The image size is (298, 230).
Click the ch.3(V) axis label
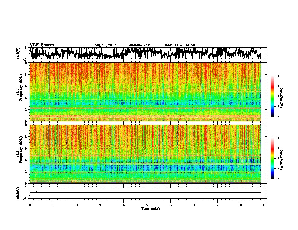pyautogui.click(x=18, y=193)
